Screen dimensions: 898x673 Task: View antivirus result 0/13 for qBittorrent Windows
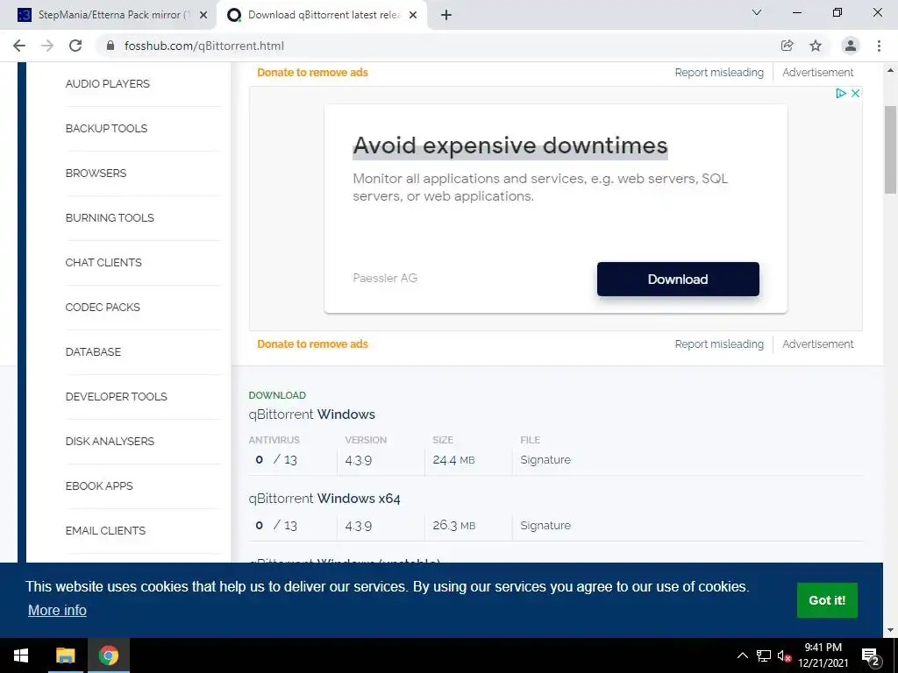click(x=276, y=459)
